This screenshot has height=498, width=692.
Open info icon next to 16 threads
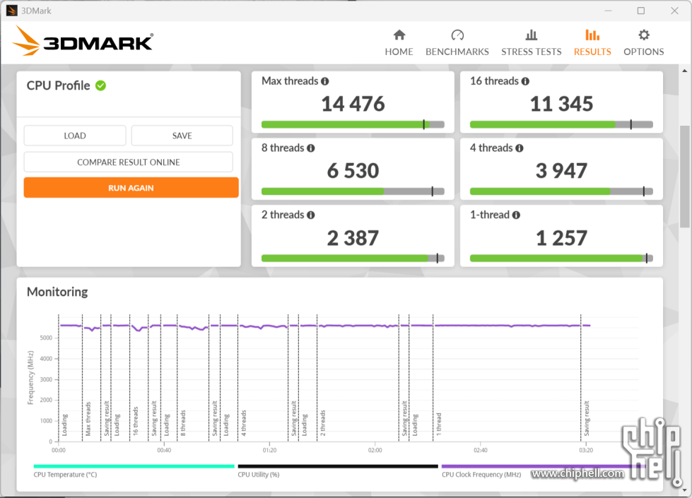tap(525, 81)
